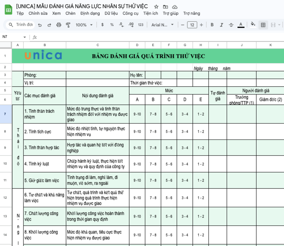Star this spreadsheet as favorite
The image size is (284, 246).
157,6
